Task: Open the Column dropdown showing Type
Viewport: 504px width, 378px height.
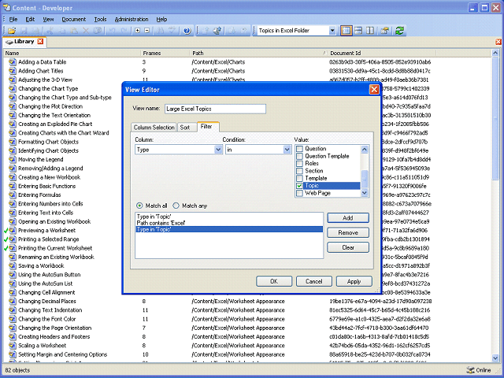Action: (218, 150)
